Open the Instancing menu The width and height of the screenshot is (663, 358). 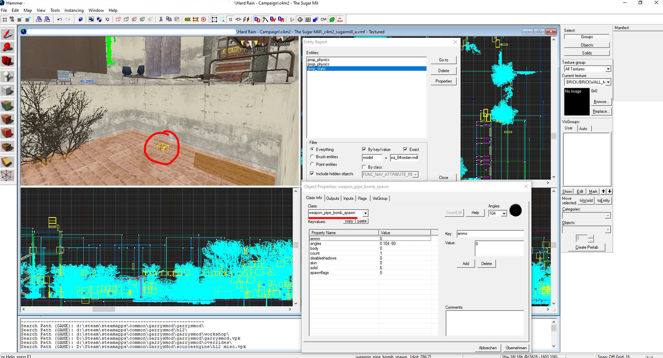tap(74, 10)
